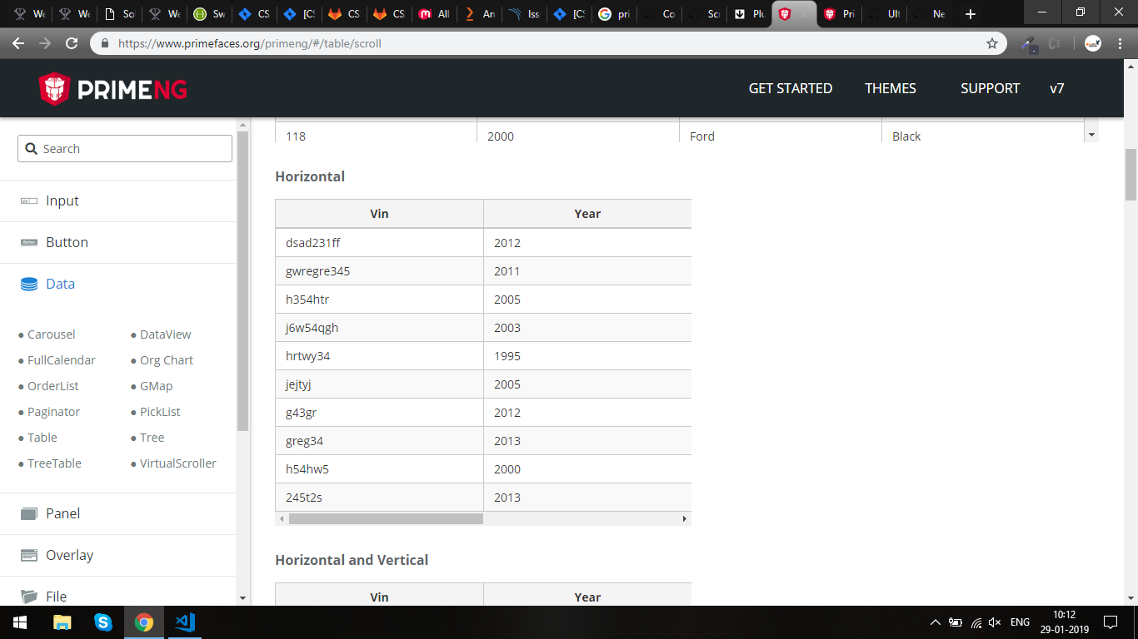Open Skype from the taskbar
The height and width of the screenshot is (639, 1138).
point(103,622)
